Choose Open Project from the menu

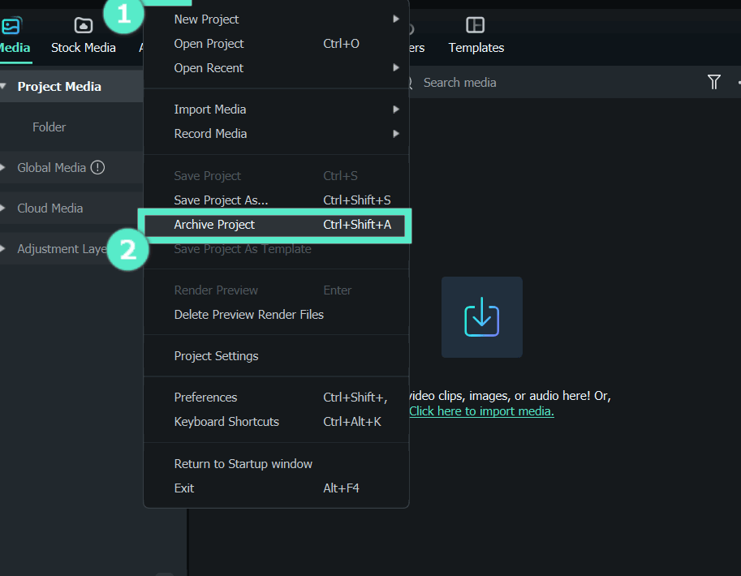click(x=276, y=44)
